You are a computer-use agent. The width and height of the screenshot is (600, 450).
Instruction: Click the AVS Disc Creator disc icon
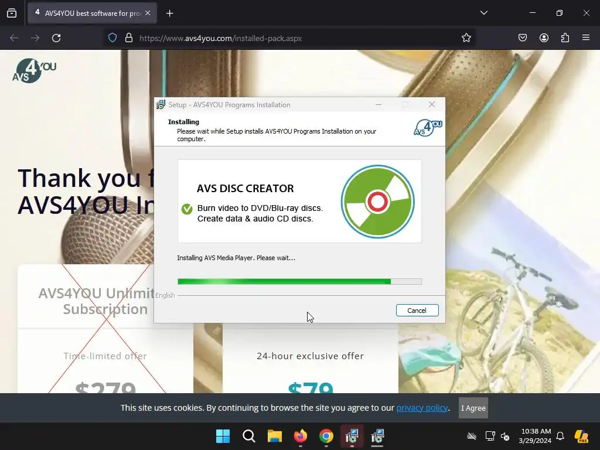(378, 202)
